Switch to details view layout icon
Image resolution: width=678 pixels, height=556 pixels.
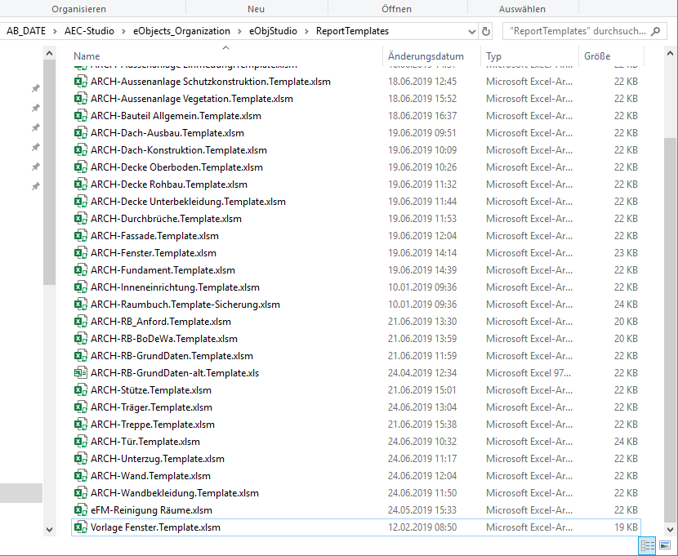point(647,545)
